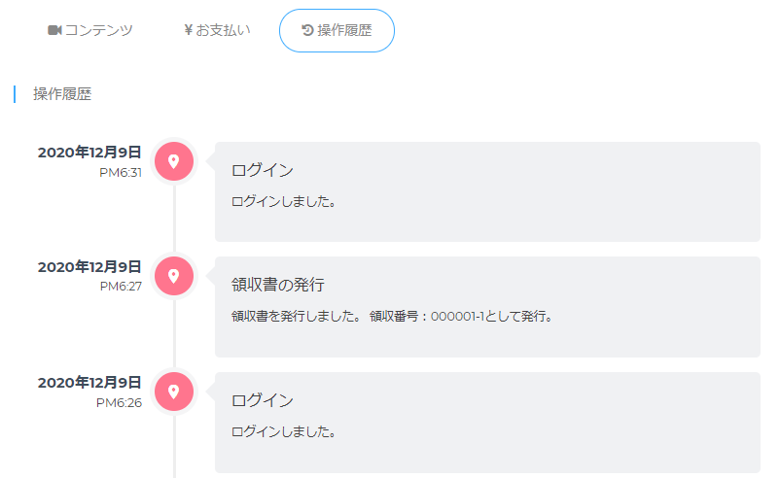Image resolution: width=780 pixels, height=478 pixels.
Task: Click the yen icon beside お支払い
Action: pos(188,30)
